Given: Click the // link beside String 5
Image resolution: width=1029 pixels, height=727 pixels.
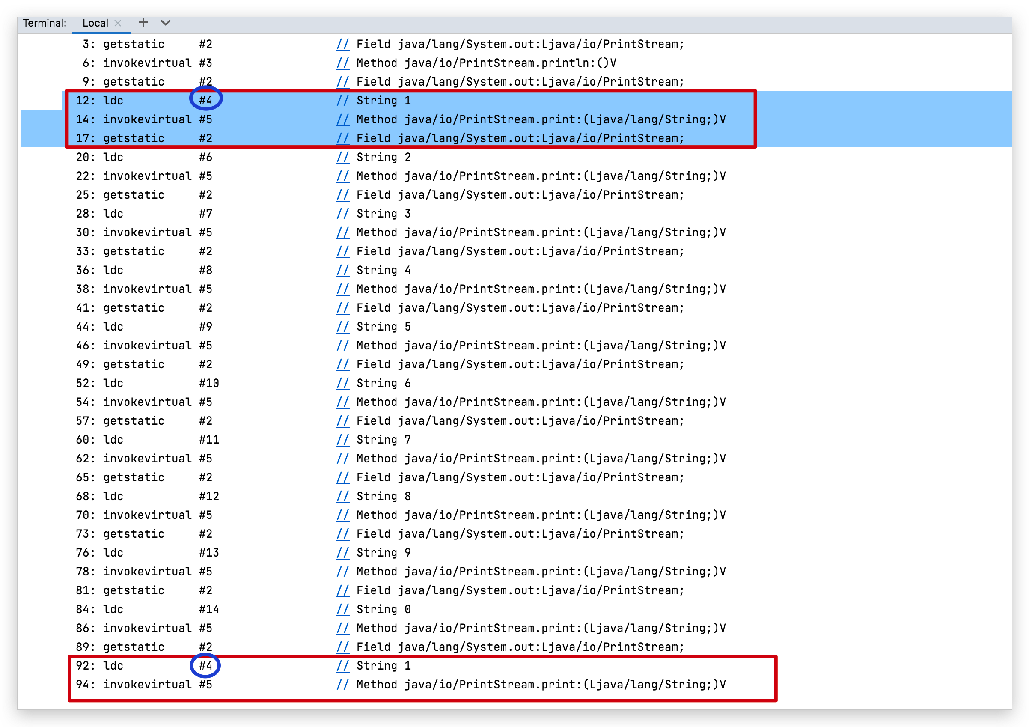Looking at the screenshot, I should click(x=342, y=326).
